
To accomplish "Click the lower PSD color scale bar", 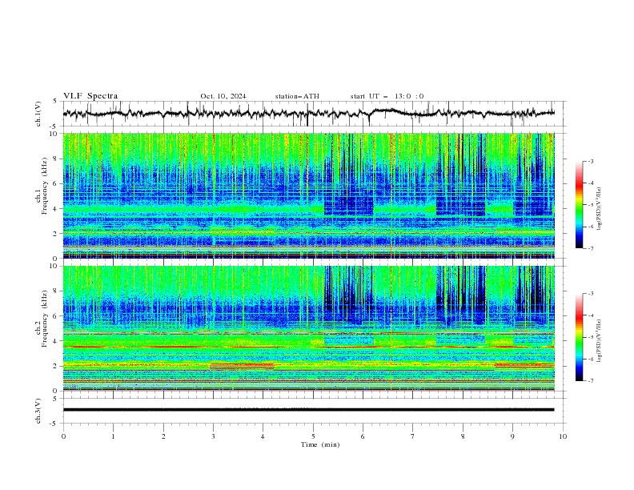I will pos(579,337).
